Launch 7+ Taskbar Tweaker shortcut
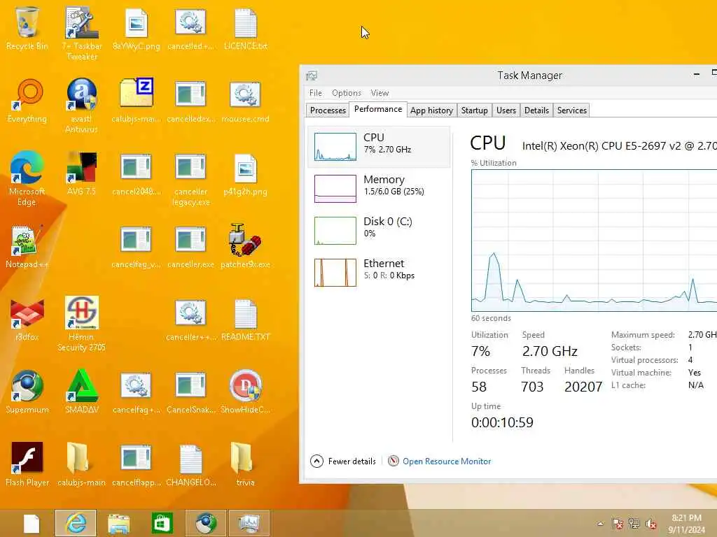 click(x=82, y=33)
